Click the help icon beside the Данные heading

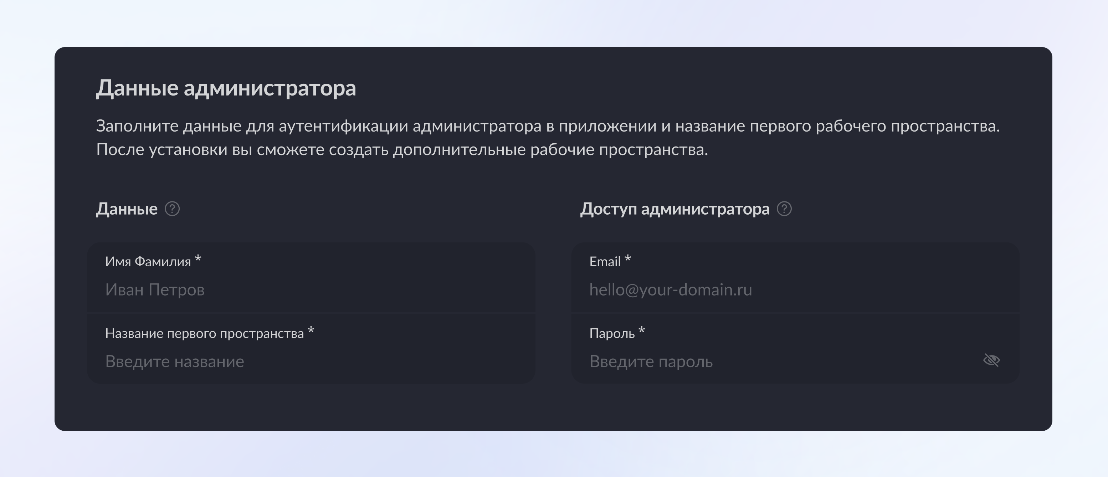(172, 209)
